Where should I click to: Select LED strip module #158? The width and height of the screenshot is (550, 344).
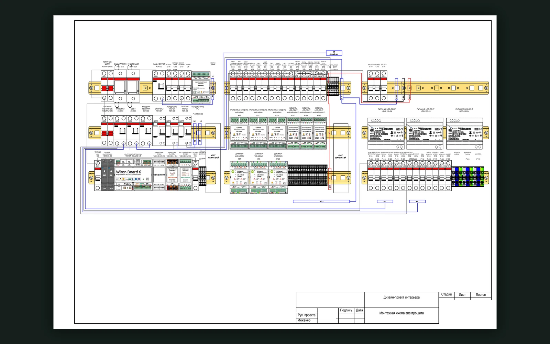coord(306,133)
